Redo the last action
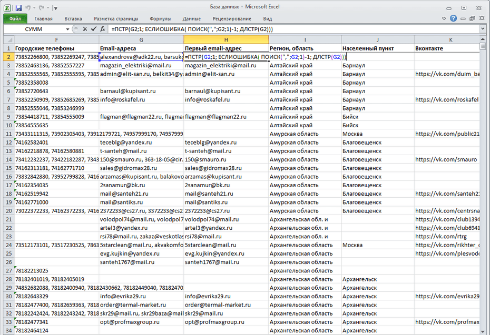 [42, 8]
